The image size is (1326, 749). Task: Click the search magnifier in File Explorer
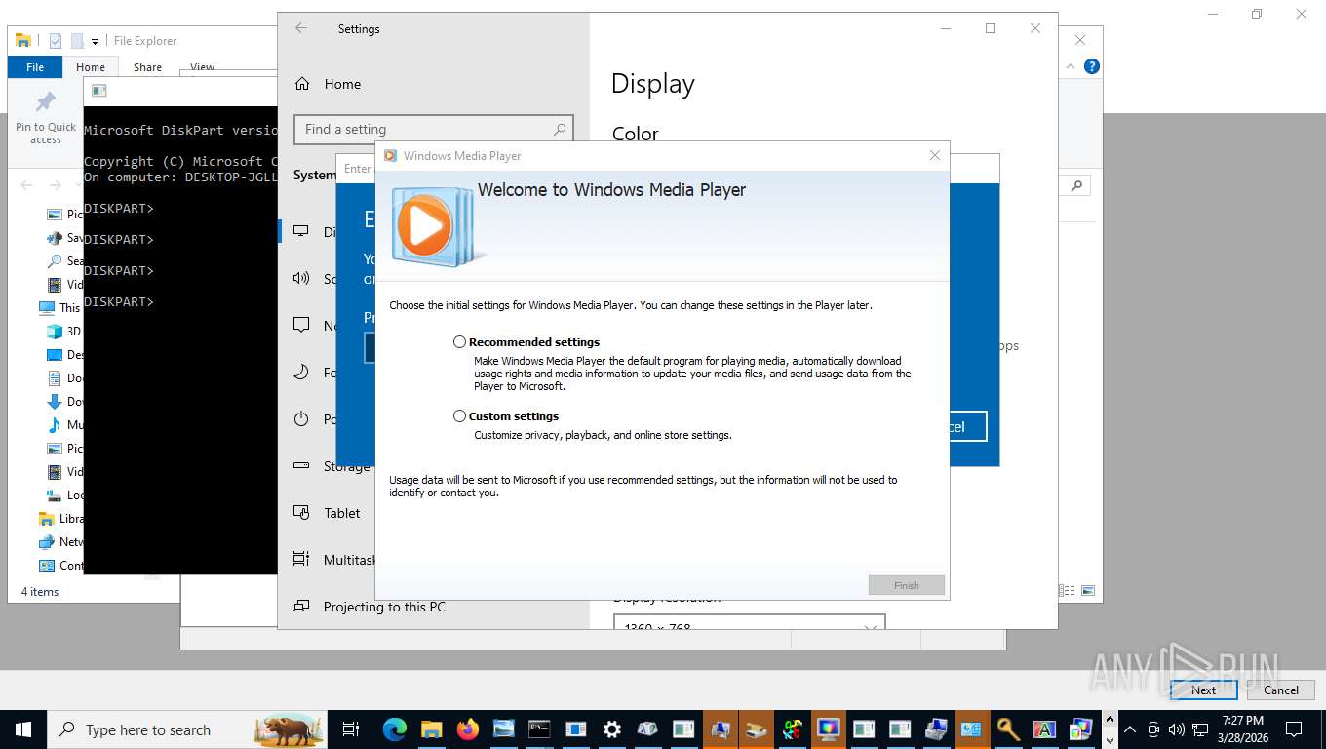(1076, 185)
